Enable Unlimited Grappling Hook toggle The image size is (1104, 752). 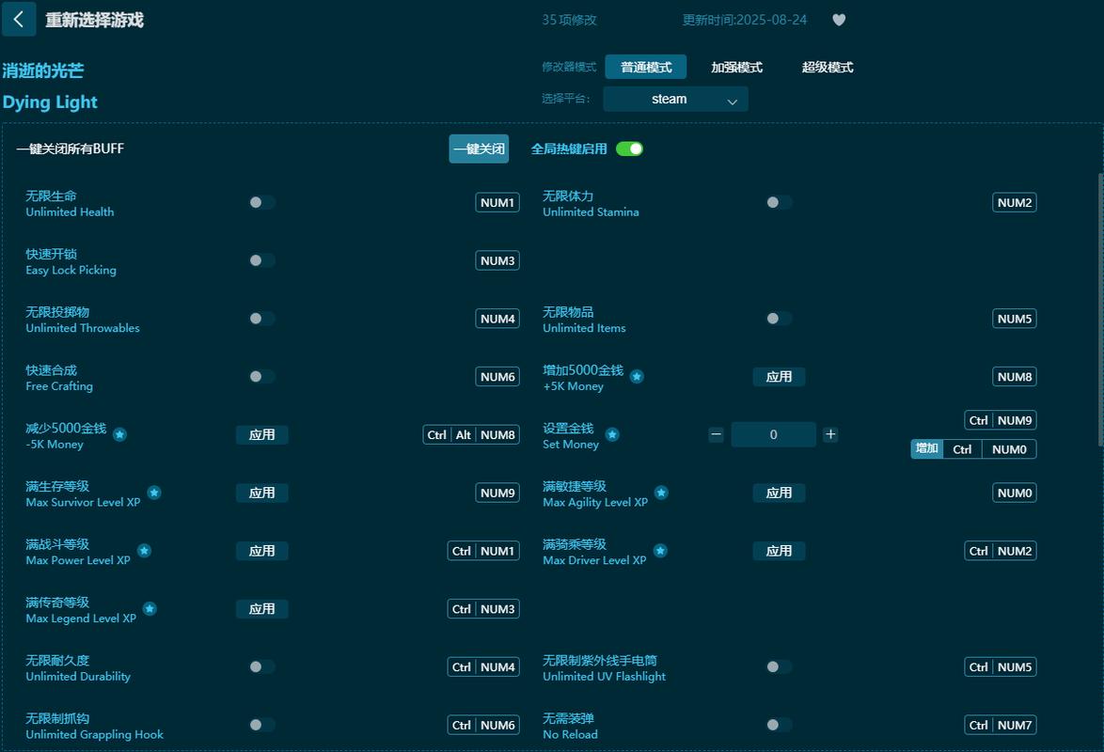coord(262,726)
